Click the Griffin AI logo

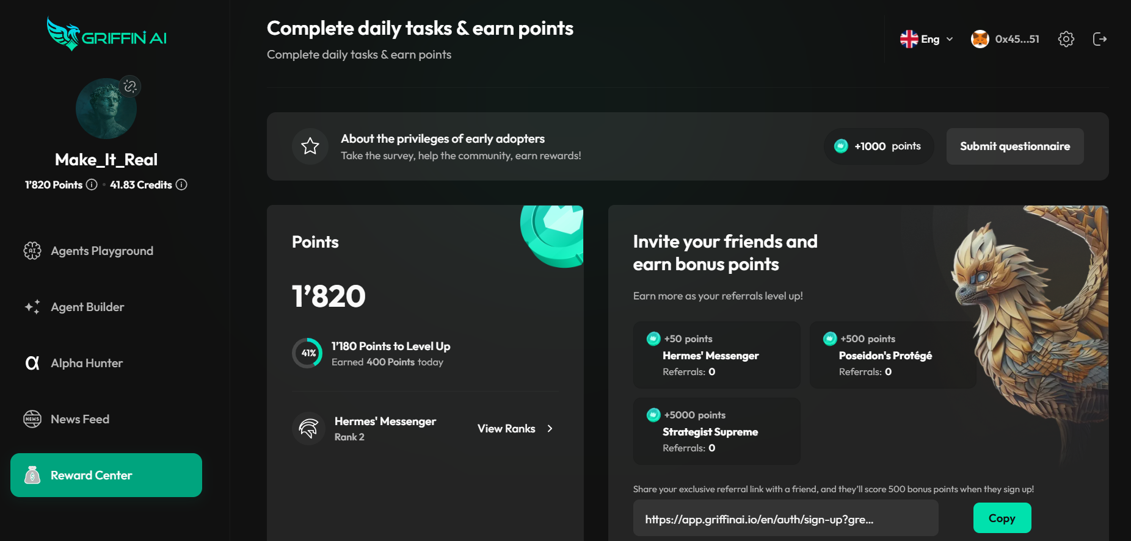tap(107, 34)
